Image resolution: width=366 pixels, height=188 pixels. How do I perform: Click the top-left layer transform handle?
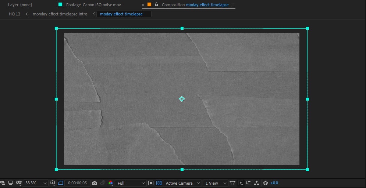56,28
